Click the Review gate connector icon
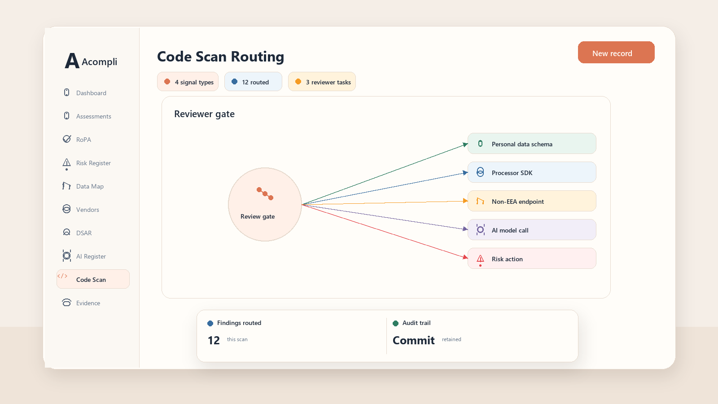The height and width of the screenshot is (404, 718). [265, 193]
